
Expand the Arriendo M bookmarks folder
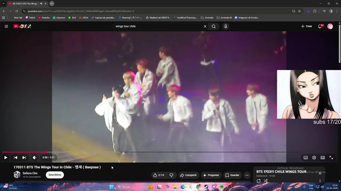[224, 18]
